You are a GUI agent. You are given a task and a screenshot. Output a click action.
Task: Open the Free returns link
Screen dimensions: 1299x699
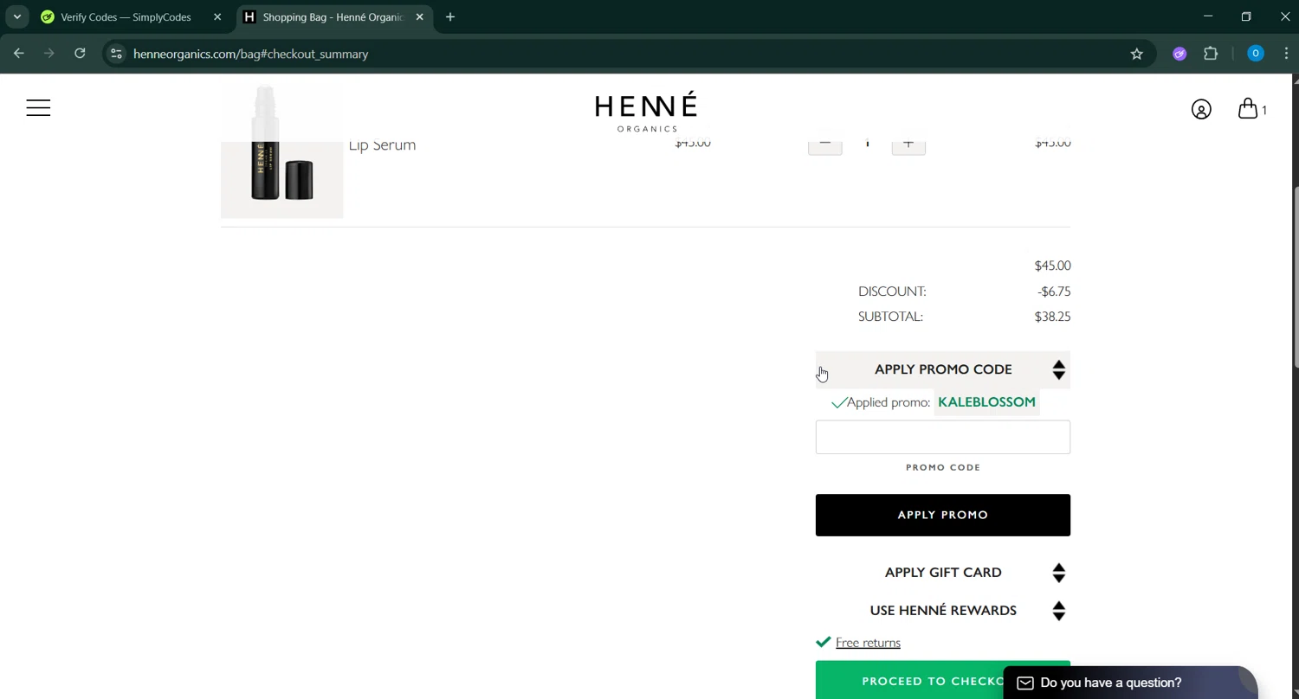point(868,643)
